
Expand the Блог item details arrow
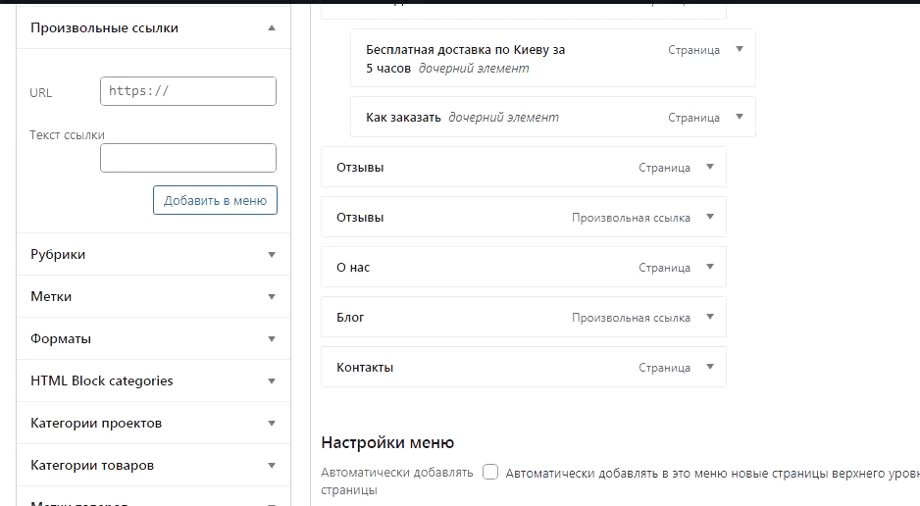tap(710, 317)
